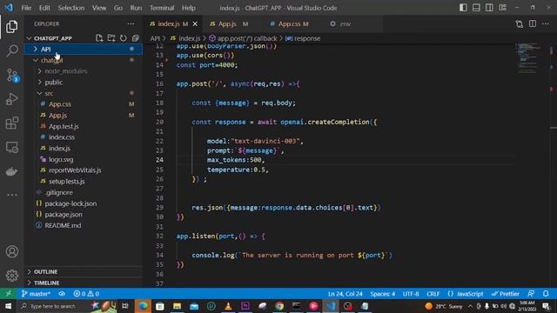Open the Extensions view
Viewport: 557px width, 313px height.
pyautogui.click(x=12, y=123)
